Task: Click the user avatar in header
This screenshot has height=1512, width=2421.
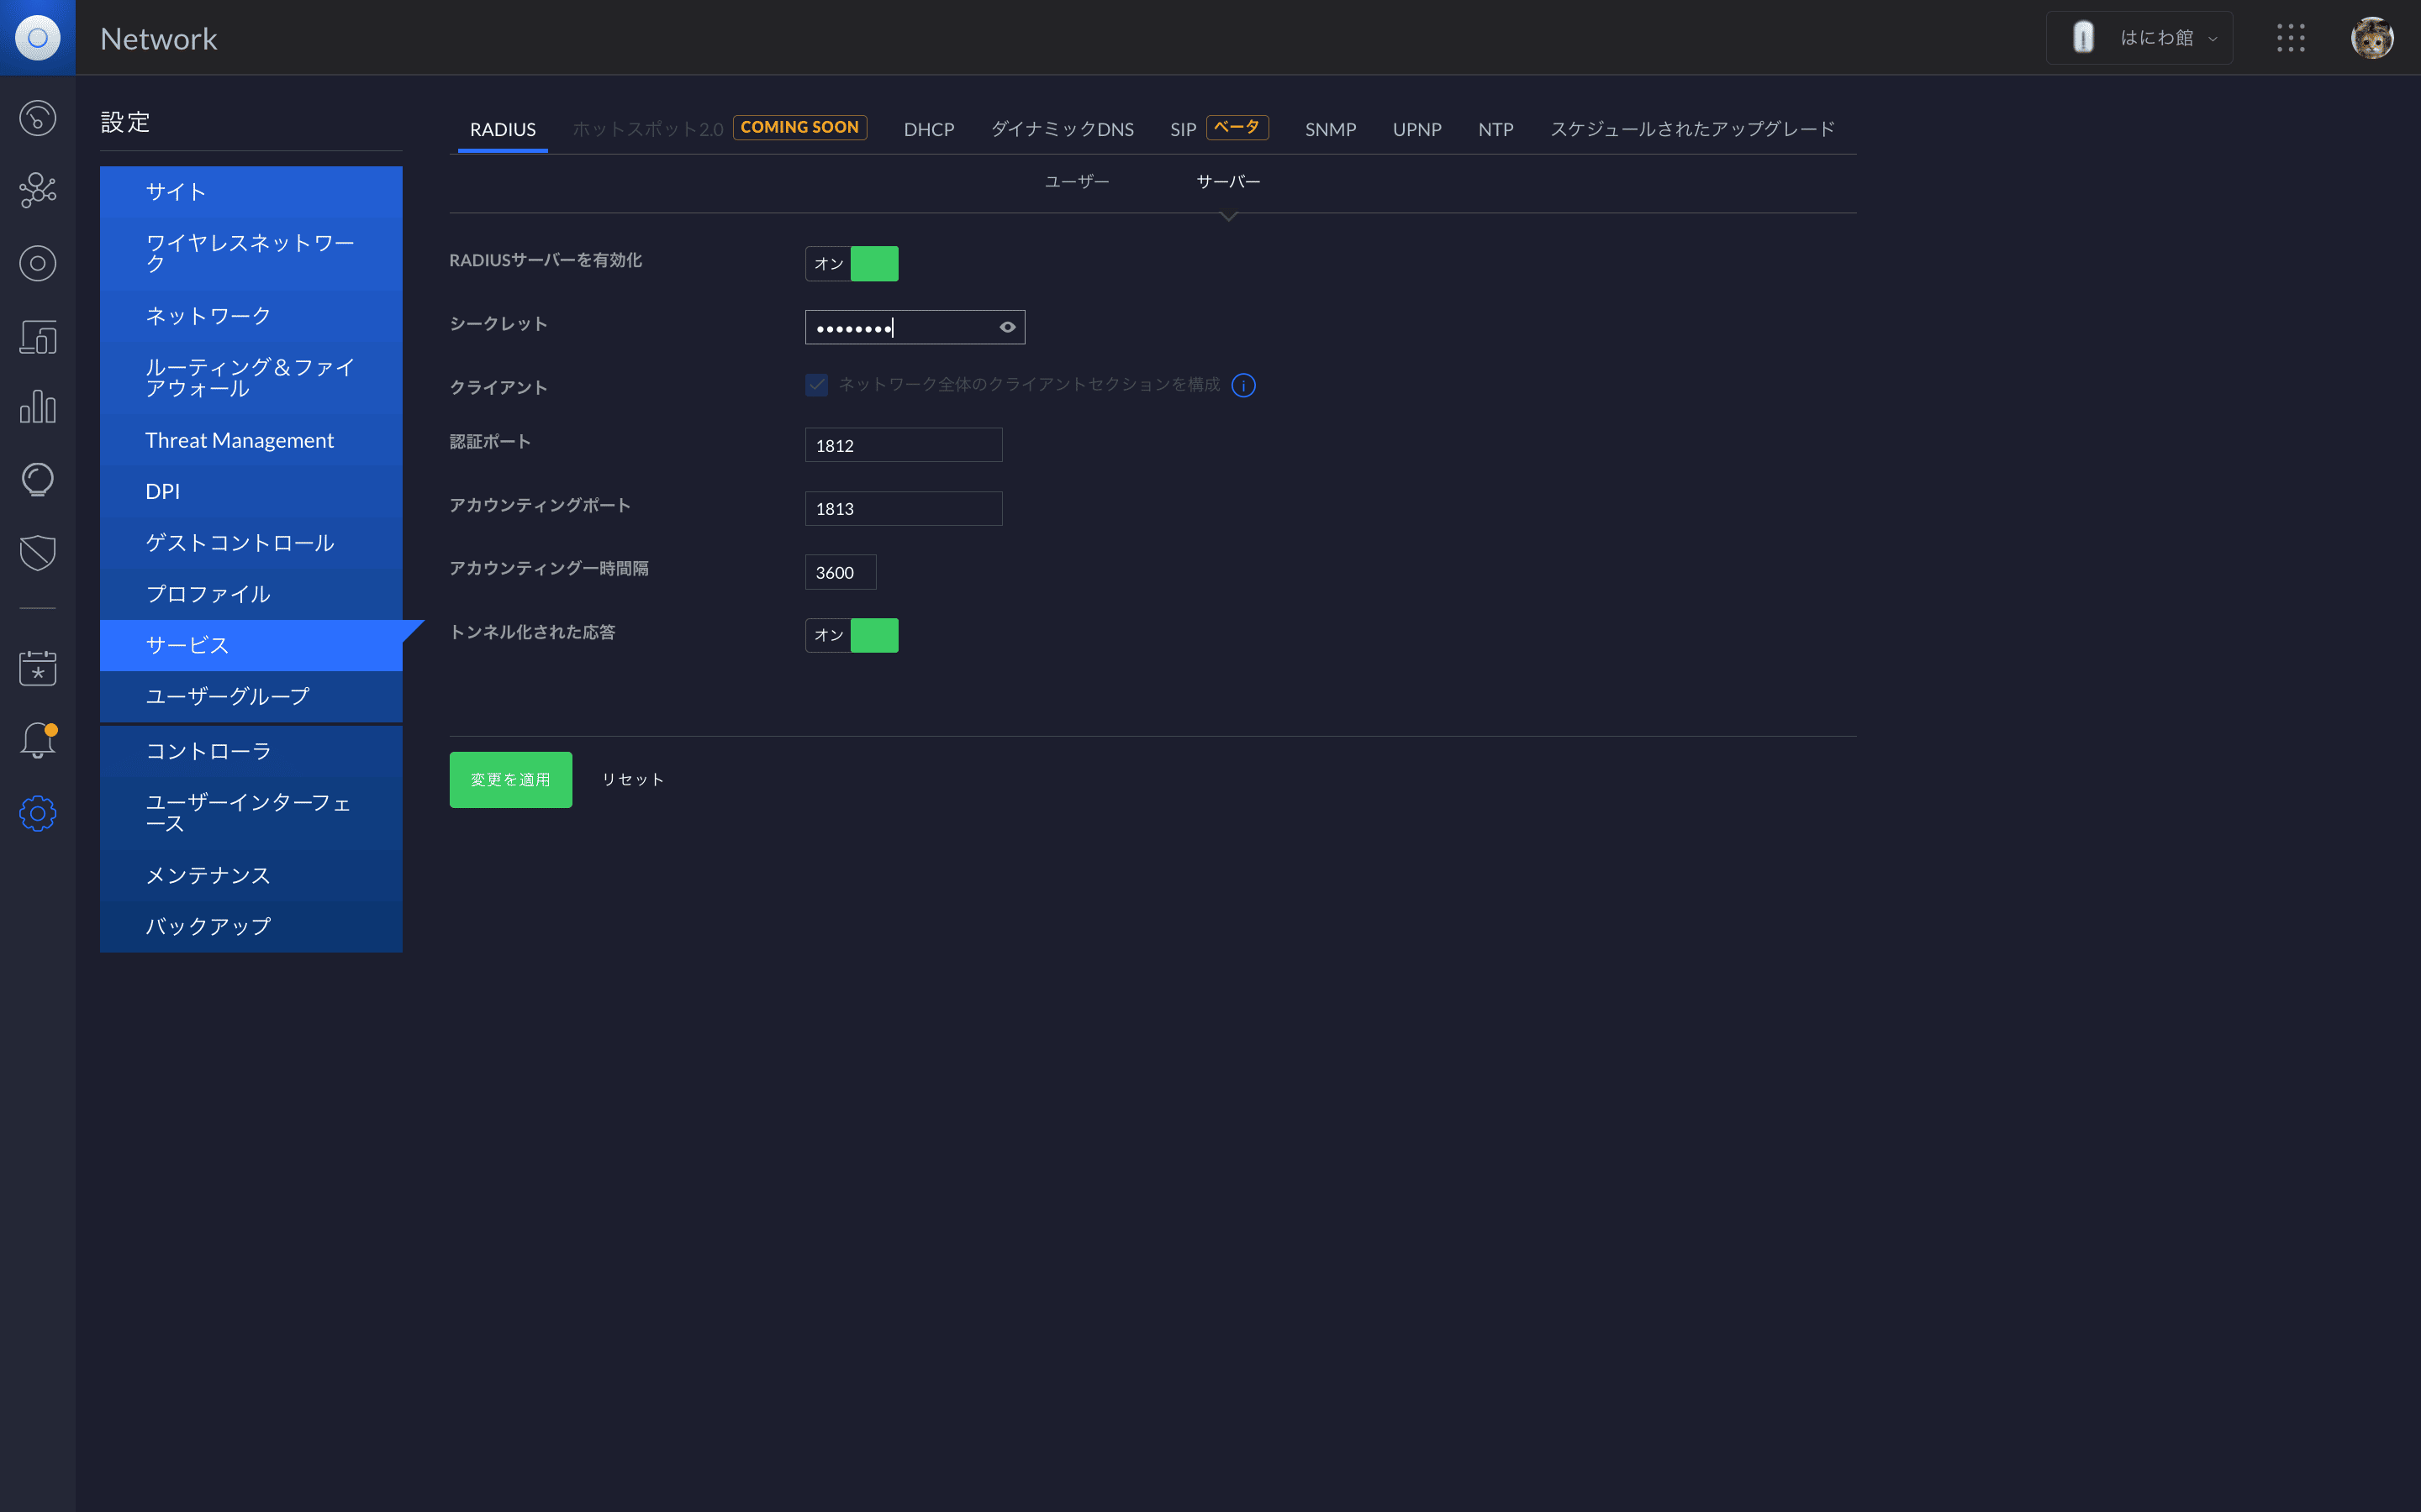Action: tap(2372, 38)
